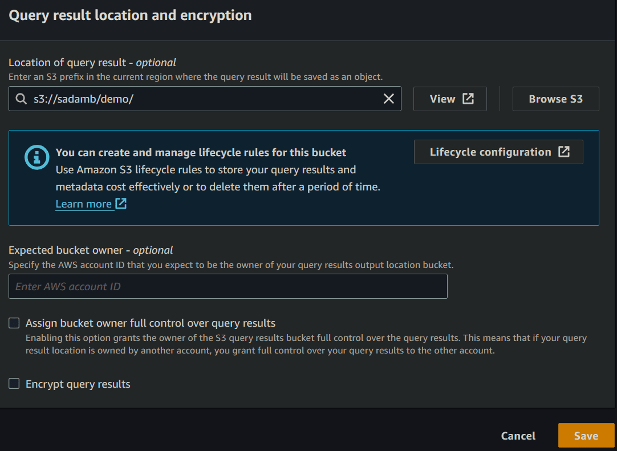Image resolution: width=617 pixels, height=451 pixels.
Task: Click 'Assign bucket owner full control' label text
Action: pyautogui.click(x=151, y=323)
